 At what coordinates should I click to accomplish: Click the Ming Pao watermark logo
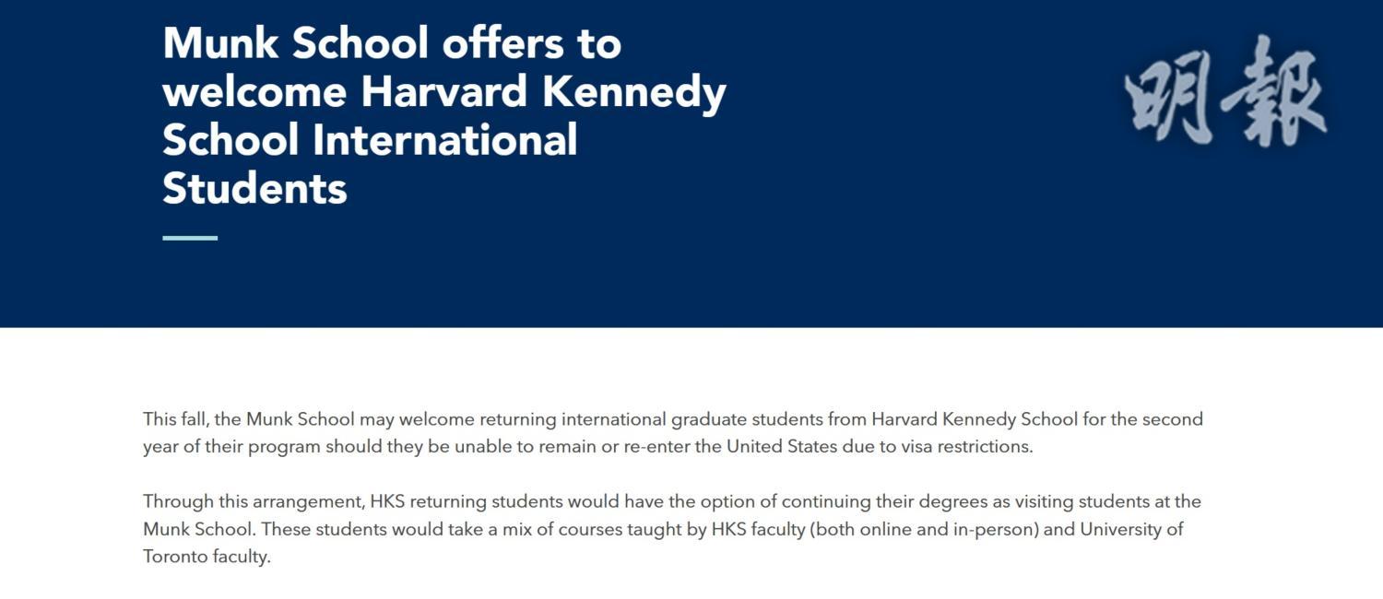1226,92
